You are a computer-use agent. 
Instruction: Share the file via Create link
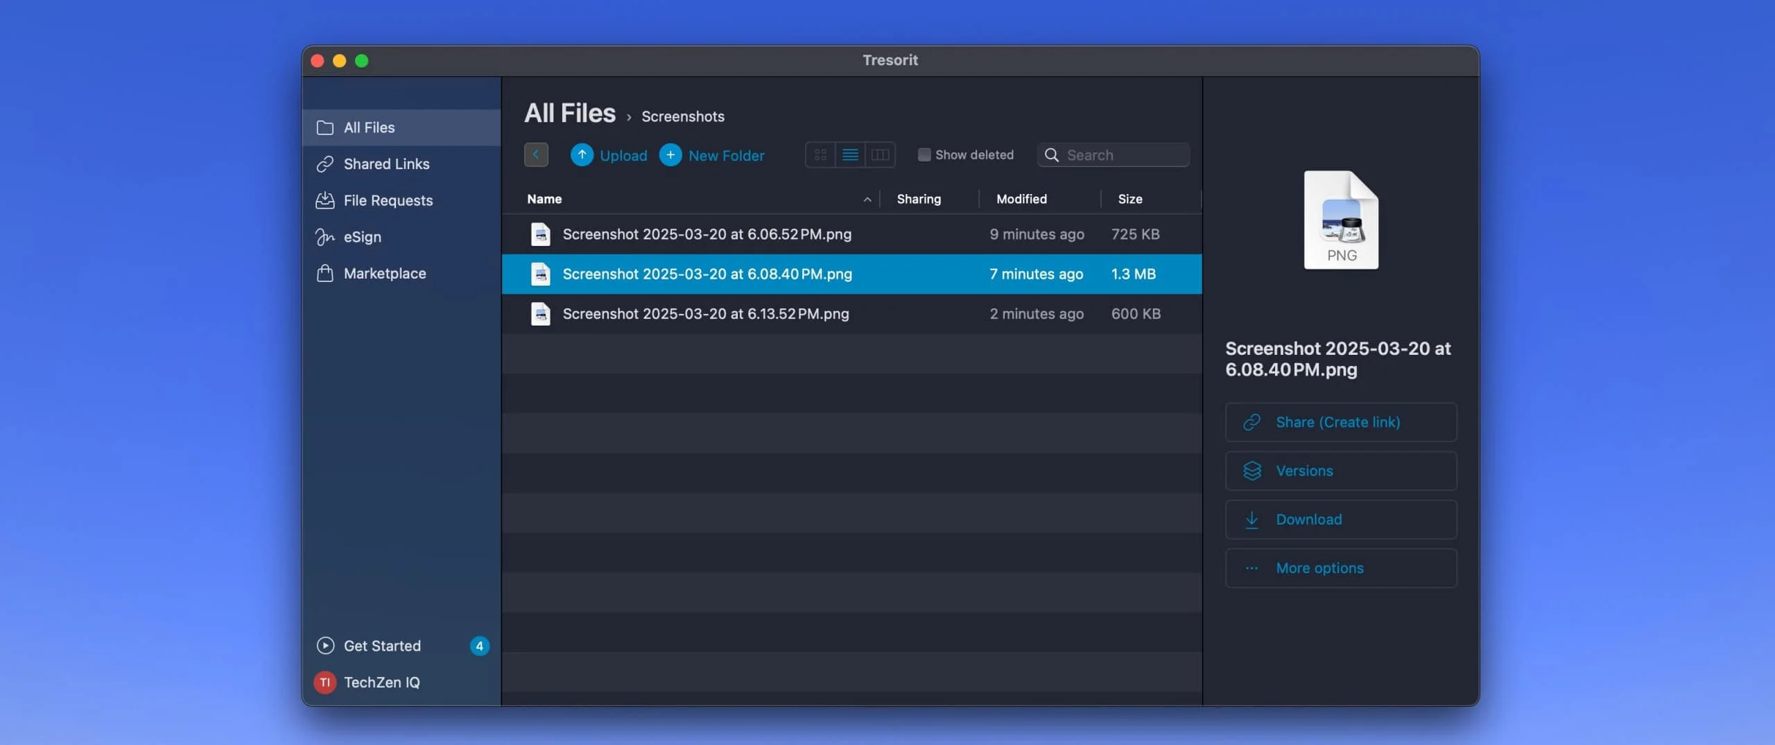(1340, 422)
